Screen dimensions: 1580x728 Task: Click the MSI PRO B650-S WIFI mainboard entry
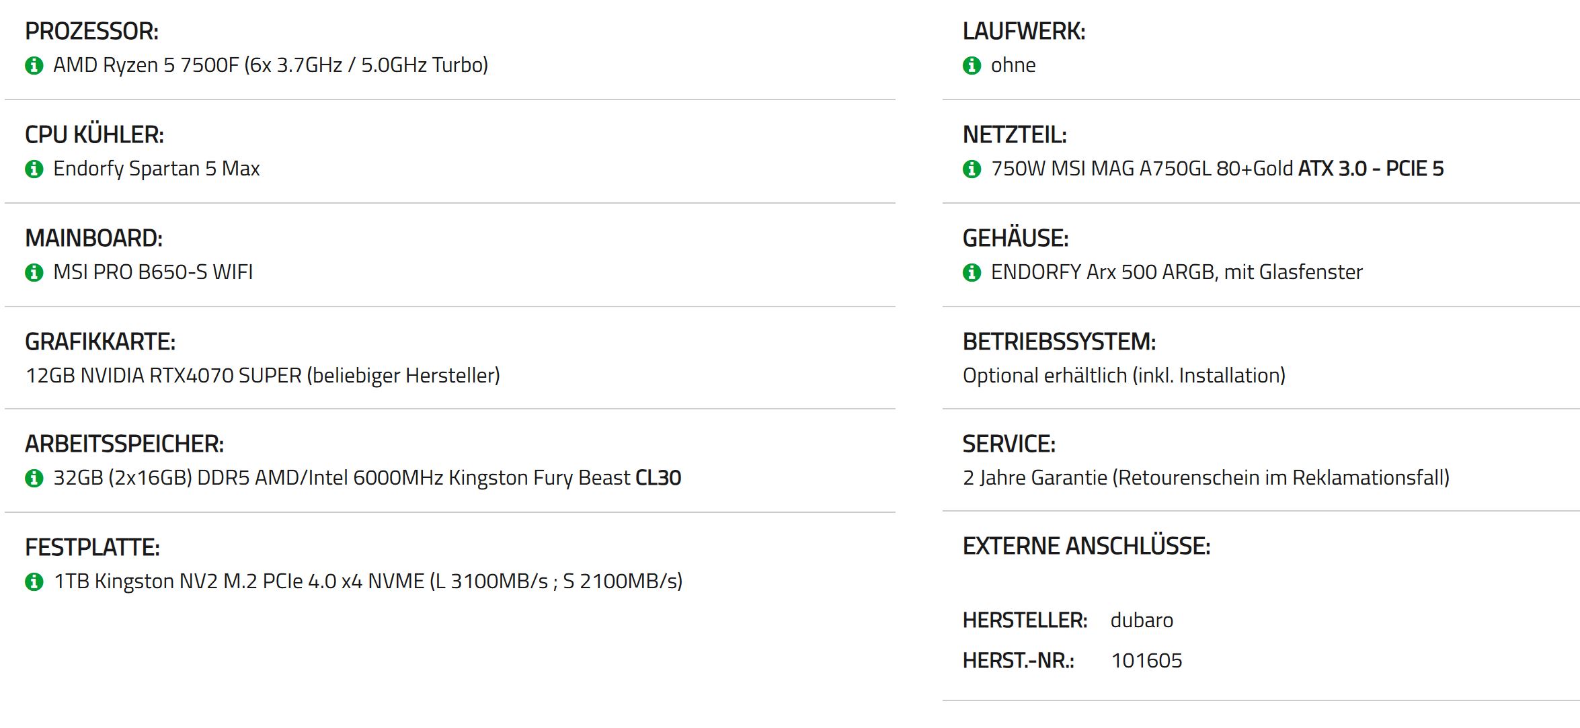[x=153, y=272]
